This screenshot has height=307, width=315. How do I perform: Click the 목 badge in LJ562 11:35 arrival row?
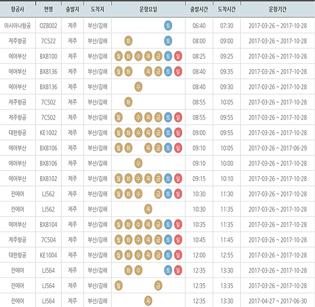[x=148, y=209]
